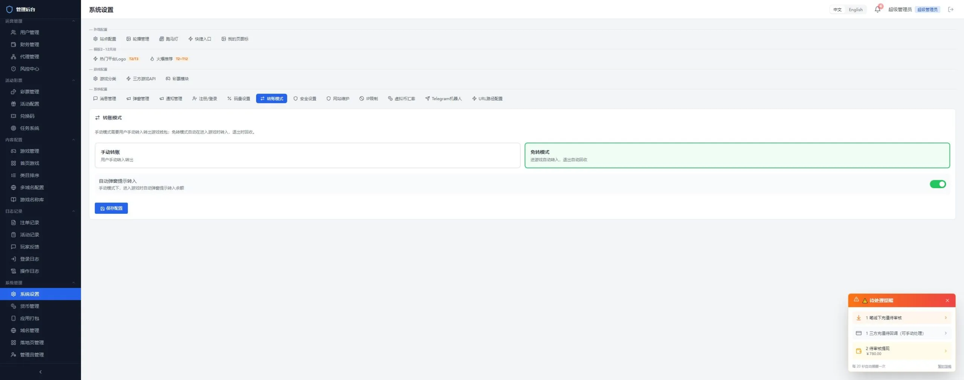Open the 火爆推荐 tab

[x=169, y=59]
